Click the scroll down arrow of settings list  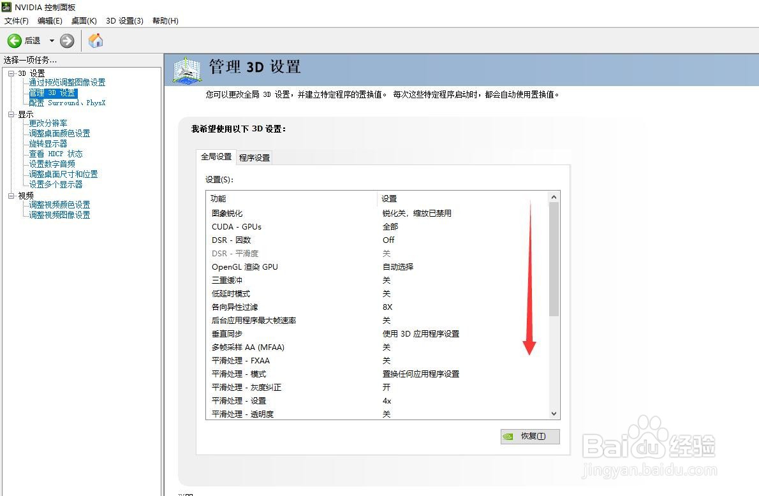(x=554, y=414)
